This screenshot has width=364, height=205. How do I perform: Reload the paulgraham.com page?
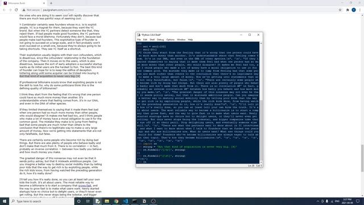(16, 10)
